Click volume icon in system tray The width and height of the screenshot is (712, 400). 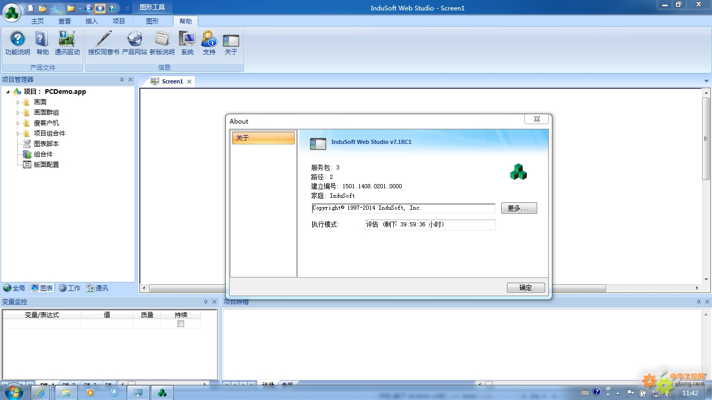coord(668,393)
